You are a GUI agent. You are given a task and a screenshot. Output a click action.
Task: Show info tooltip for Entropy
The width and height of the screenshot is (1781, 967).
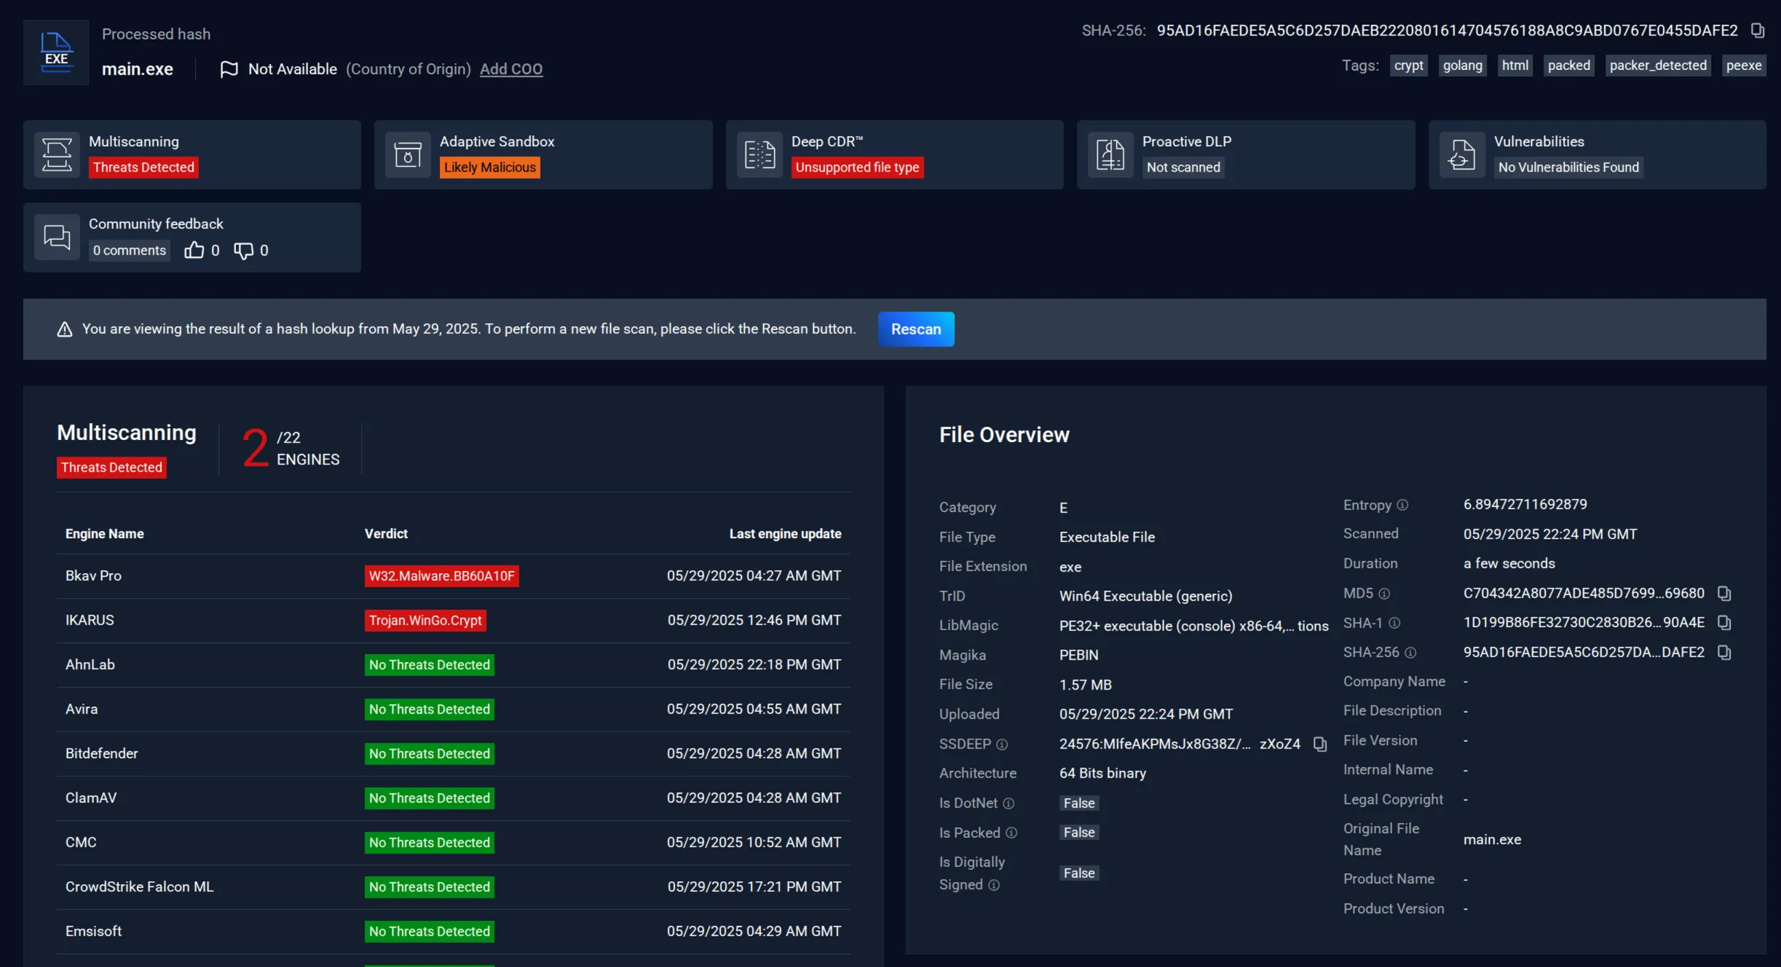coord(1402,505)
